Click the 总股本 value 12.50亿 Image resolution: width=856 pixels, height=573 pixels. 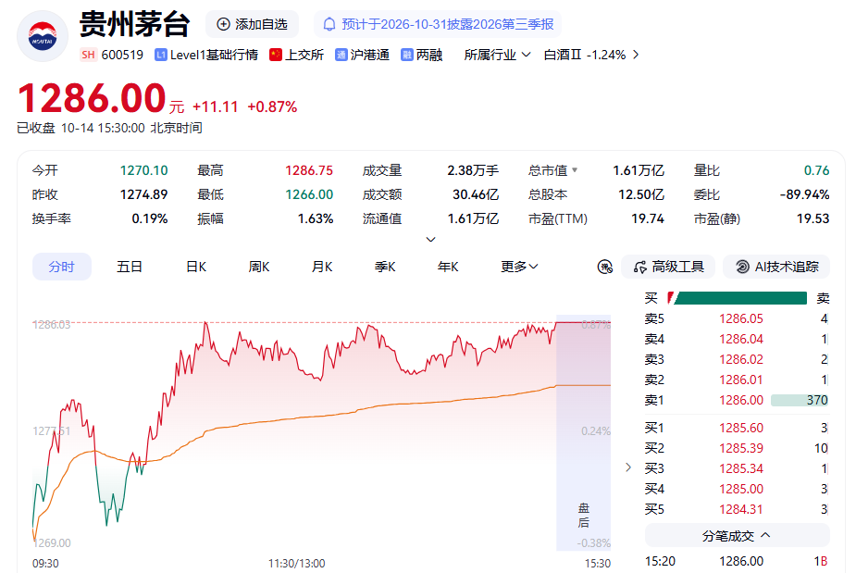pyautogui.click(x=641, y=194)
